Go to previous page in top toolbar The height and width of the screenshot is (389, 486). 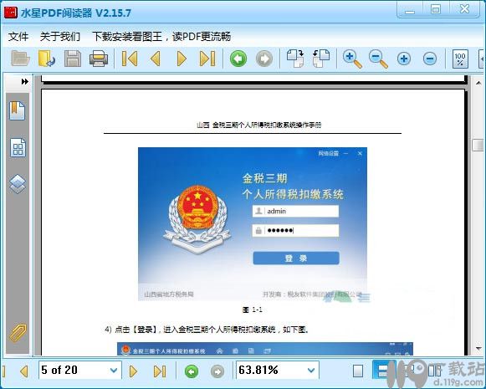point(156,59)
